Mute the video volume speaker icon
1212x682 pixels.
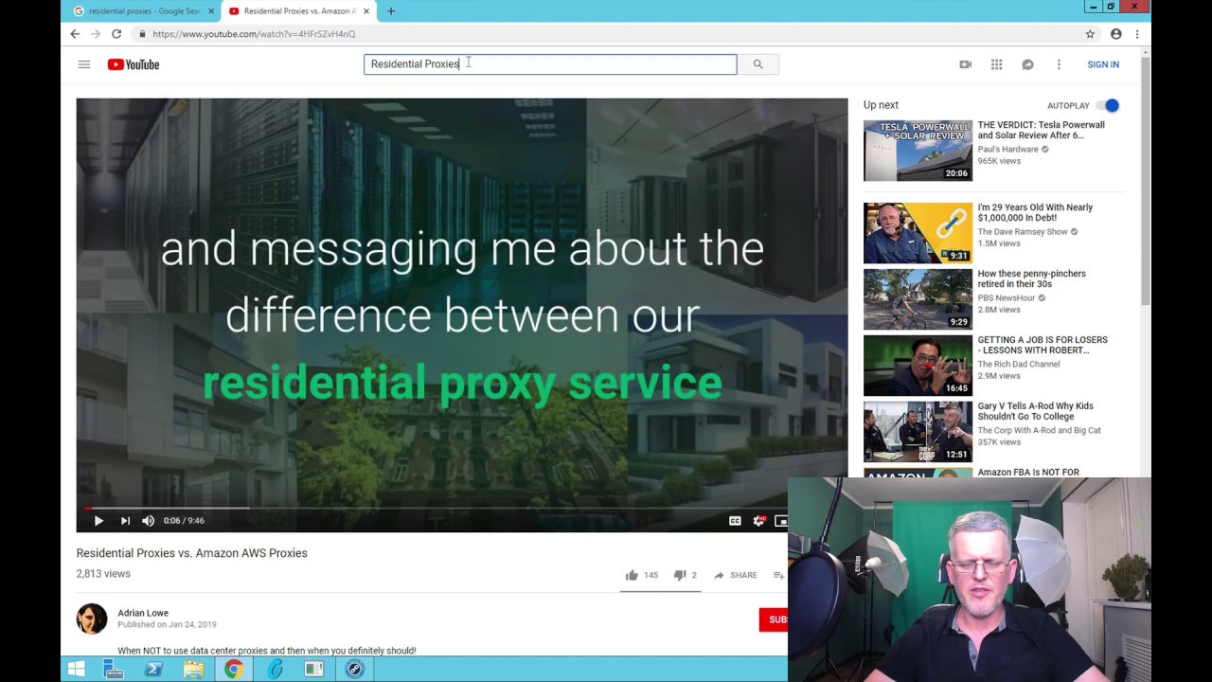point(148,521)
